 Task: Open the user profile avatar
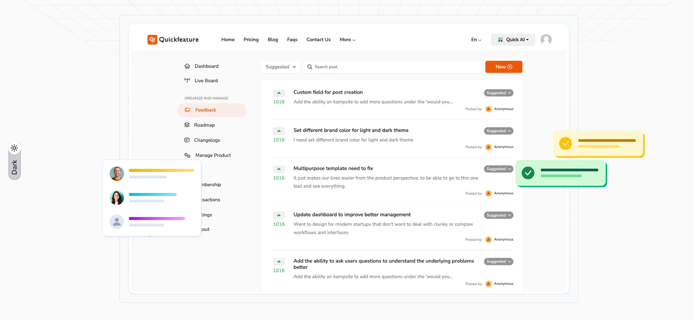[x=546, y=39]
